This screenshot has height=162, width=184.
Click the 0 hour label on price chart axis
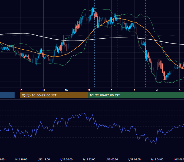pos(111,90)
